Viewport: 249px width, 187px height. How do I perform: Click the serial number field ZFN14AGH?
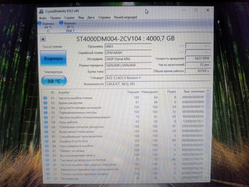pyautogui.click(x=128, y=53)
